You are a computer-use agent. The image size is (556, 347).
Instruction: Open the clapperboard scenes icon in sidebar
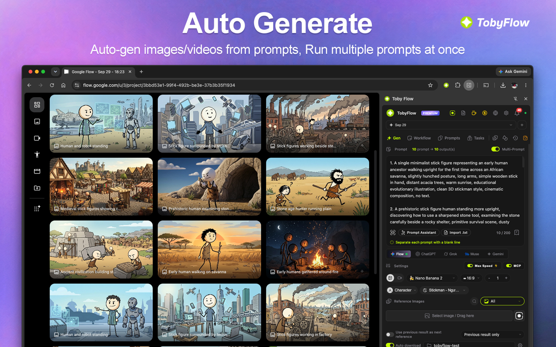37,171
